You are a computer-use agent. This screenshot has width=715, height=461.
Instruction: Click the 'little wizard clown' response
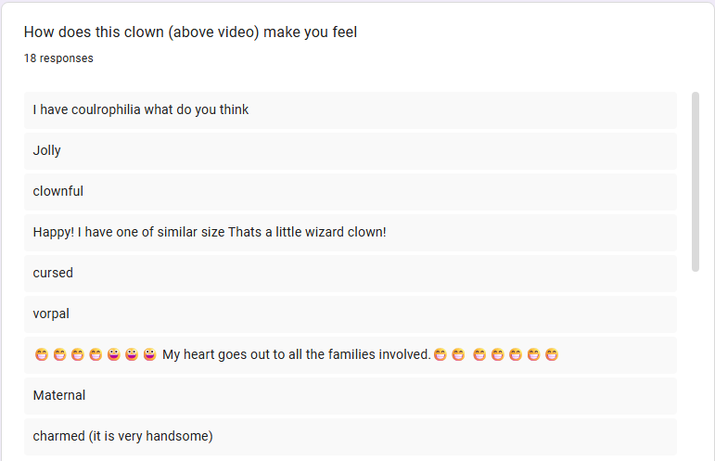point(210,232)
